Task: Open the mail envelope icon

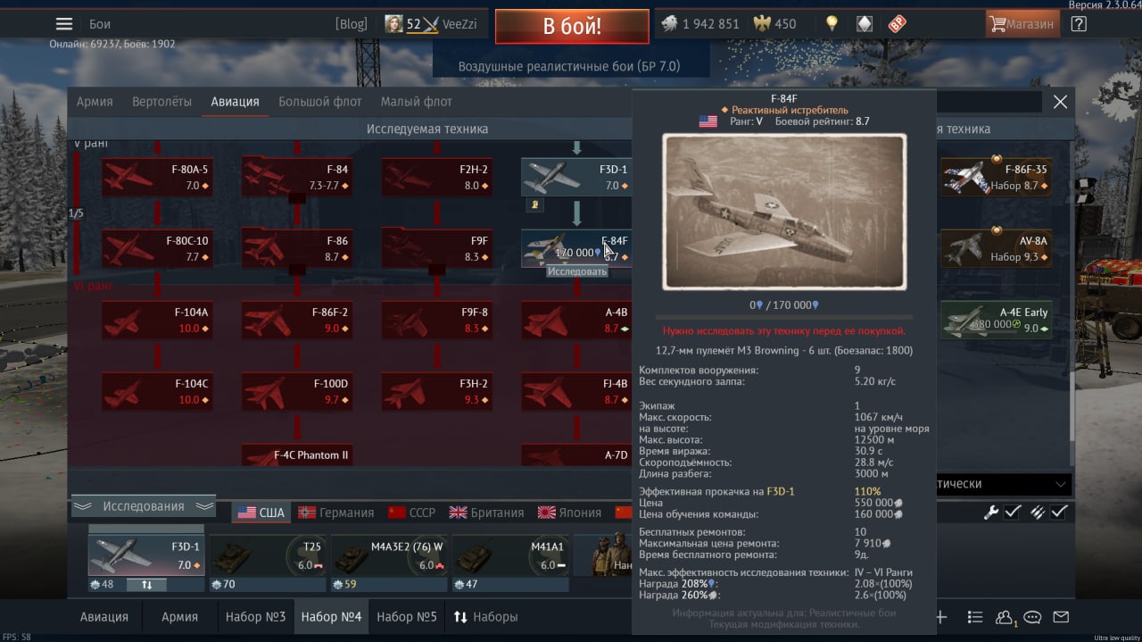Action: [x=1060, y=617]
